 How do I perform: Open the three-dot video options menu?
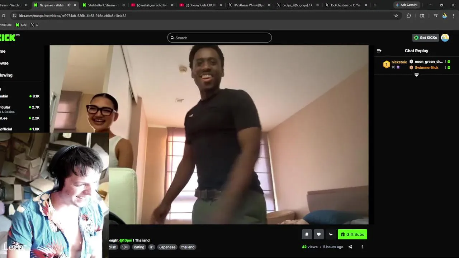tap(362, 247)
